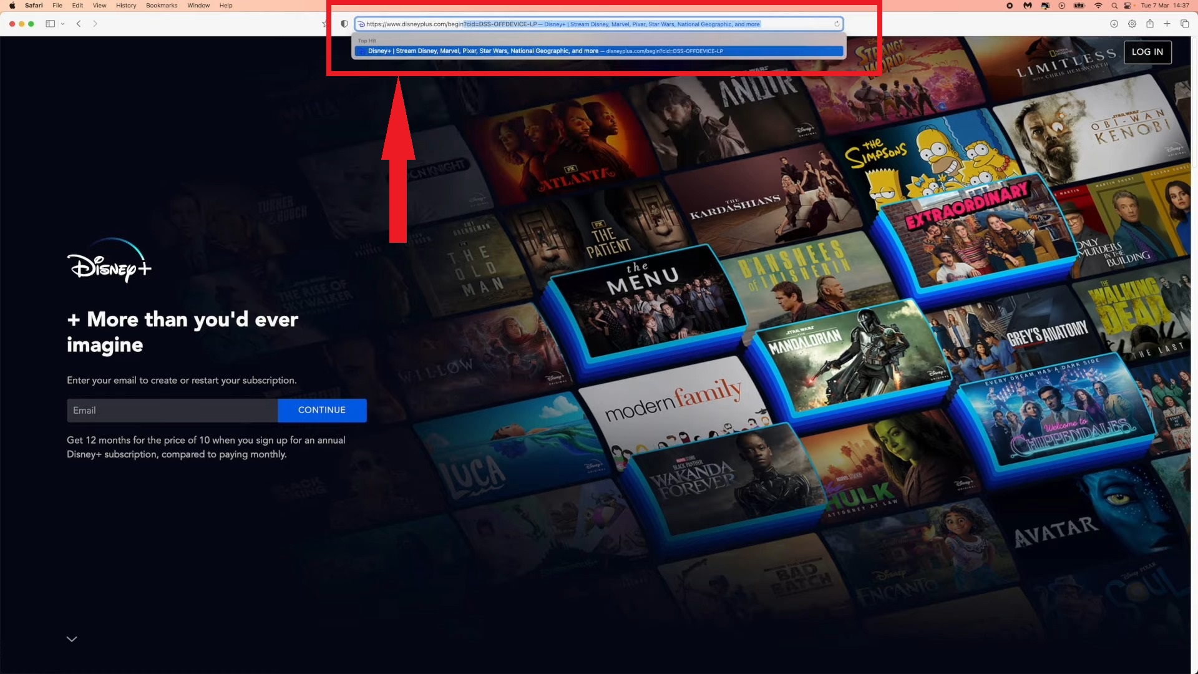
Task: Open tab overview in Safari
Action: (1185, 24)
